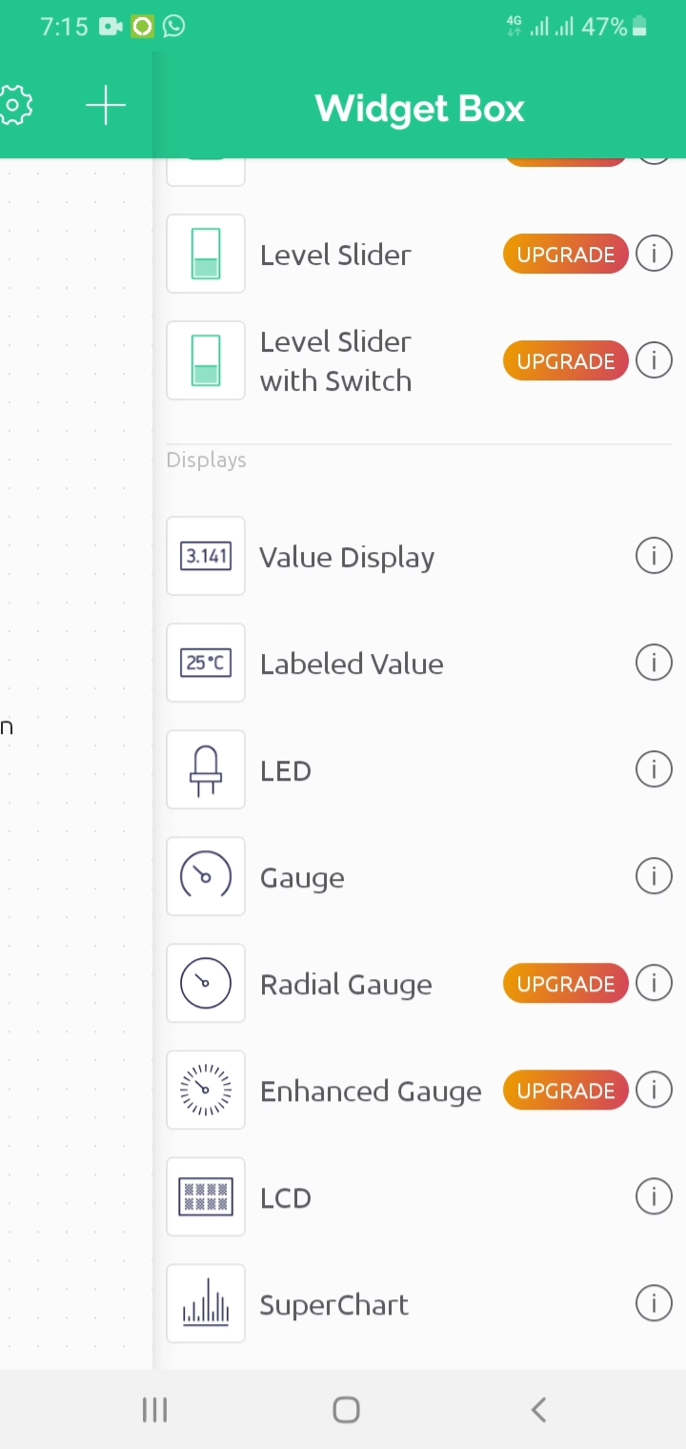Tap the LED widget icon

pos(206,769)
